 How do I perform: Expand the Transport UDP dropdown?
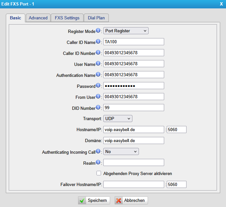pyautogui.click(x=118, y=119)
